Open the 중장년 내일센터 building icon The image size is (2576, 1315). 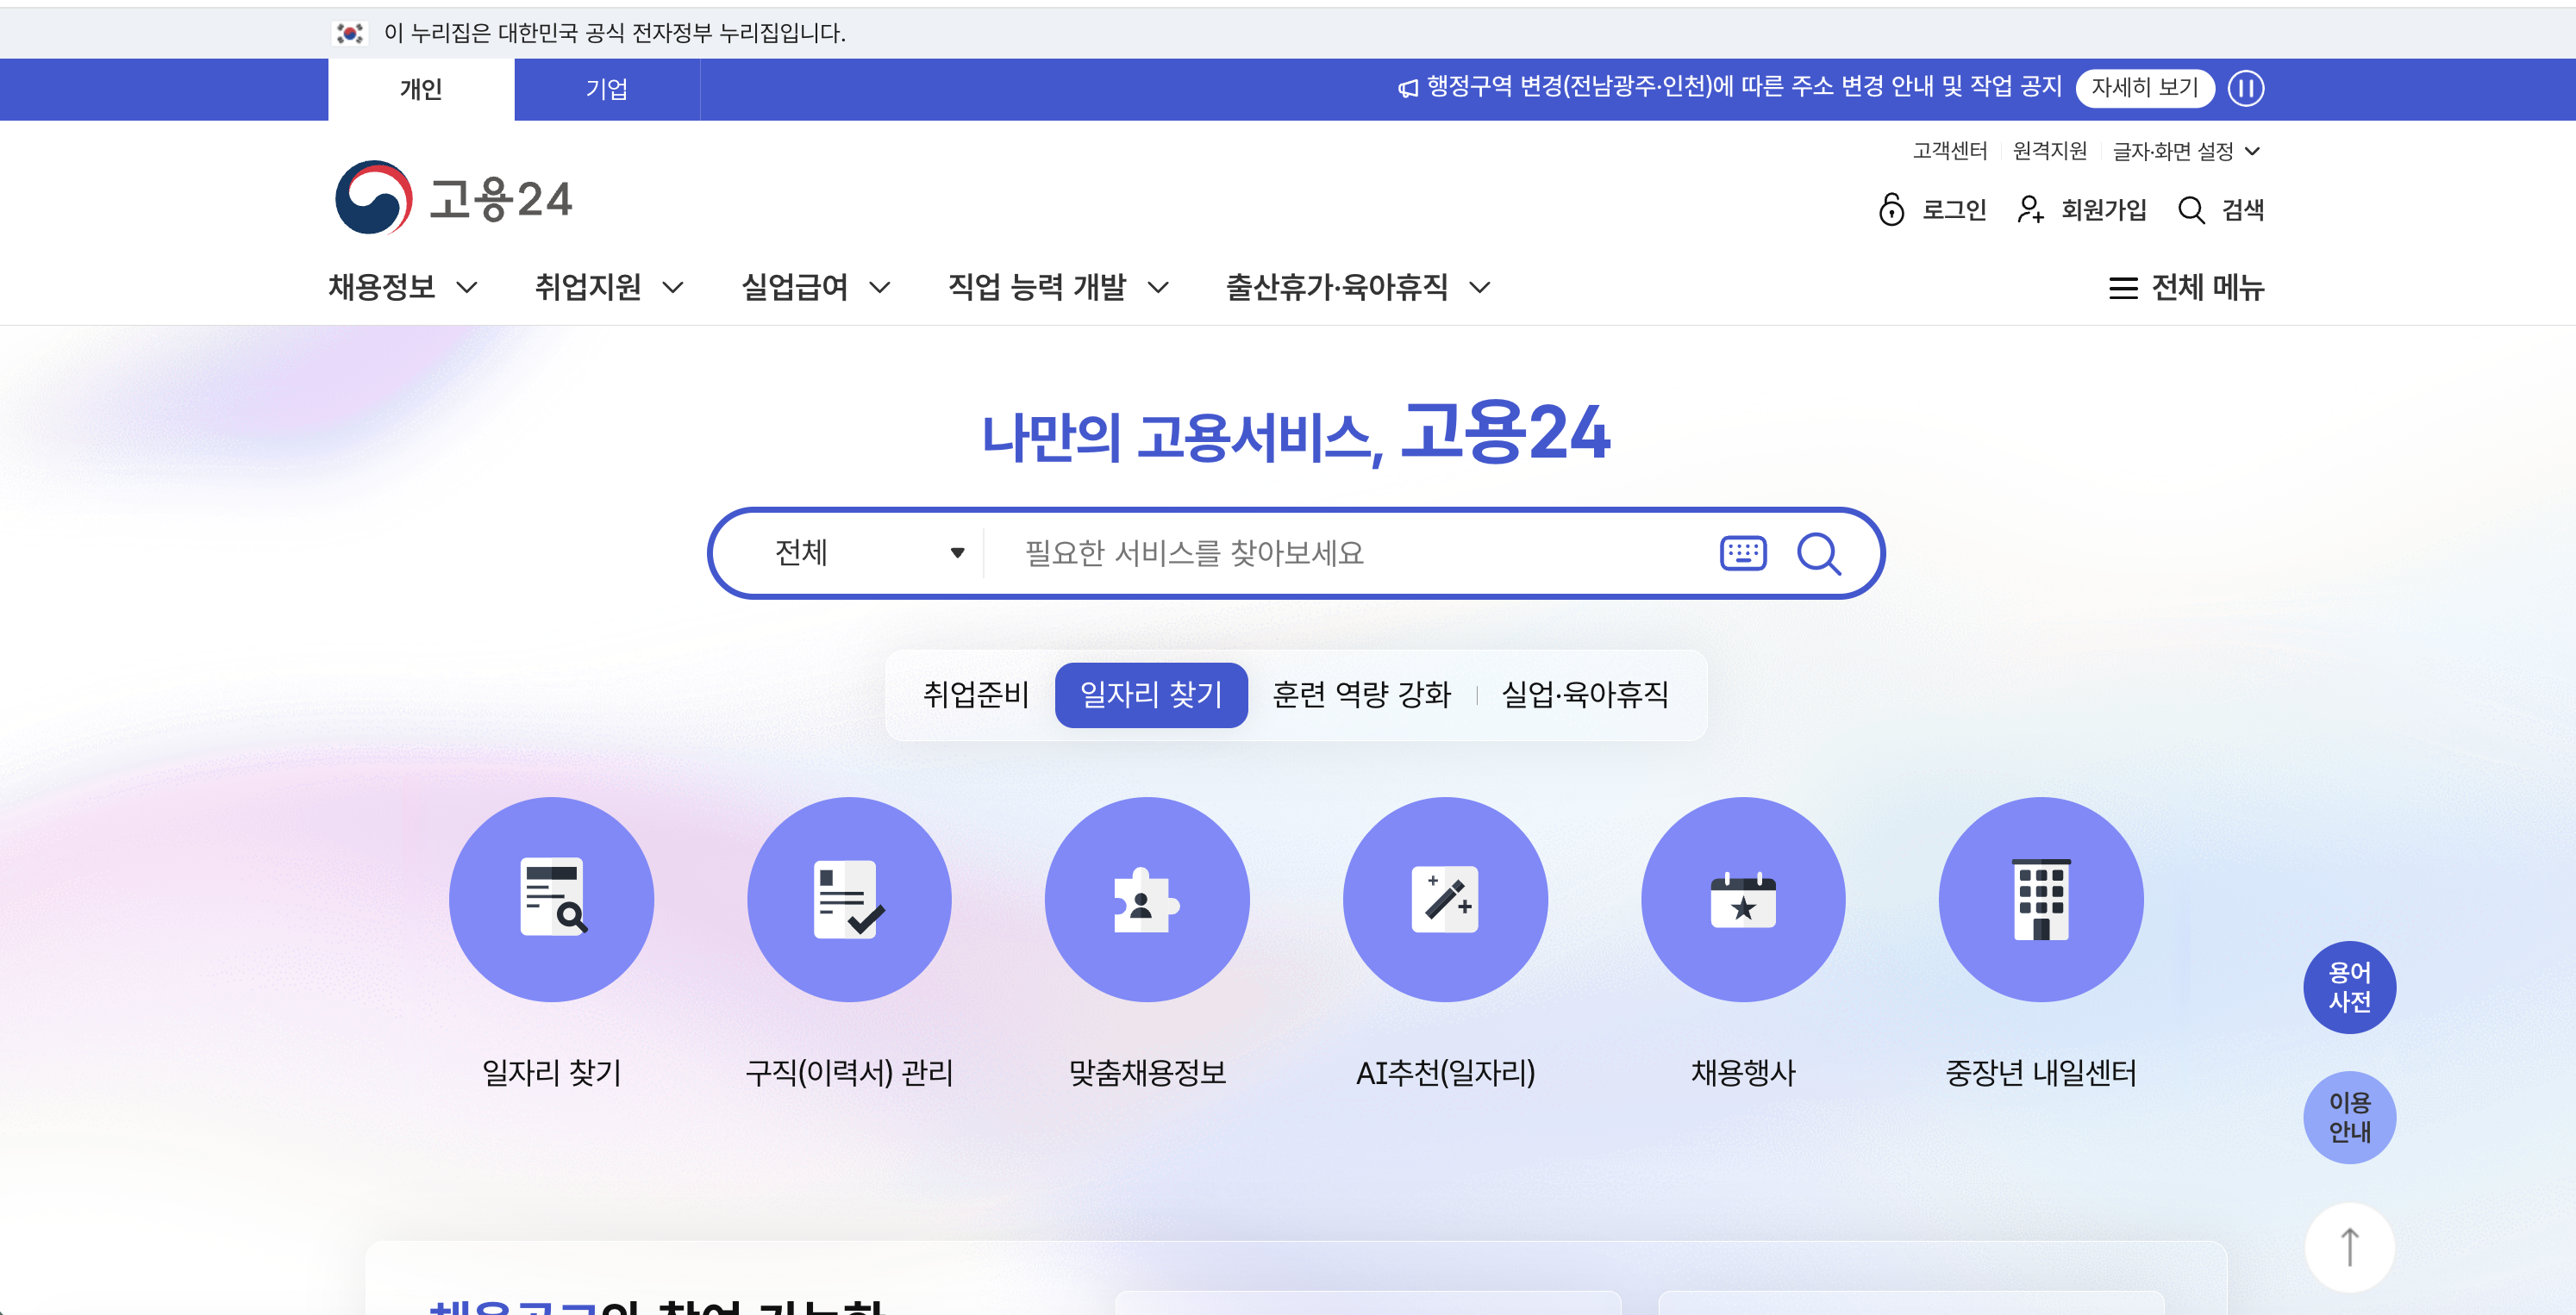[x=2041, y=898]
